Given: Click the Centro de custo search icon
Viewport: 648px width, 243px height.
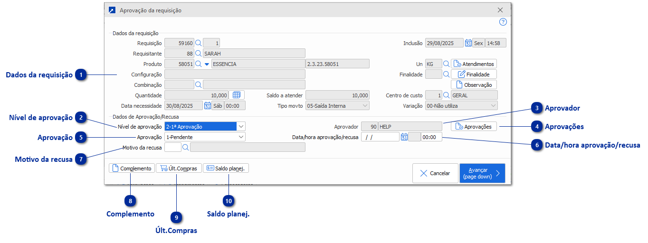Looking at the screenshot, I should [446, 95].
